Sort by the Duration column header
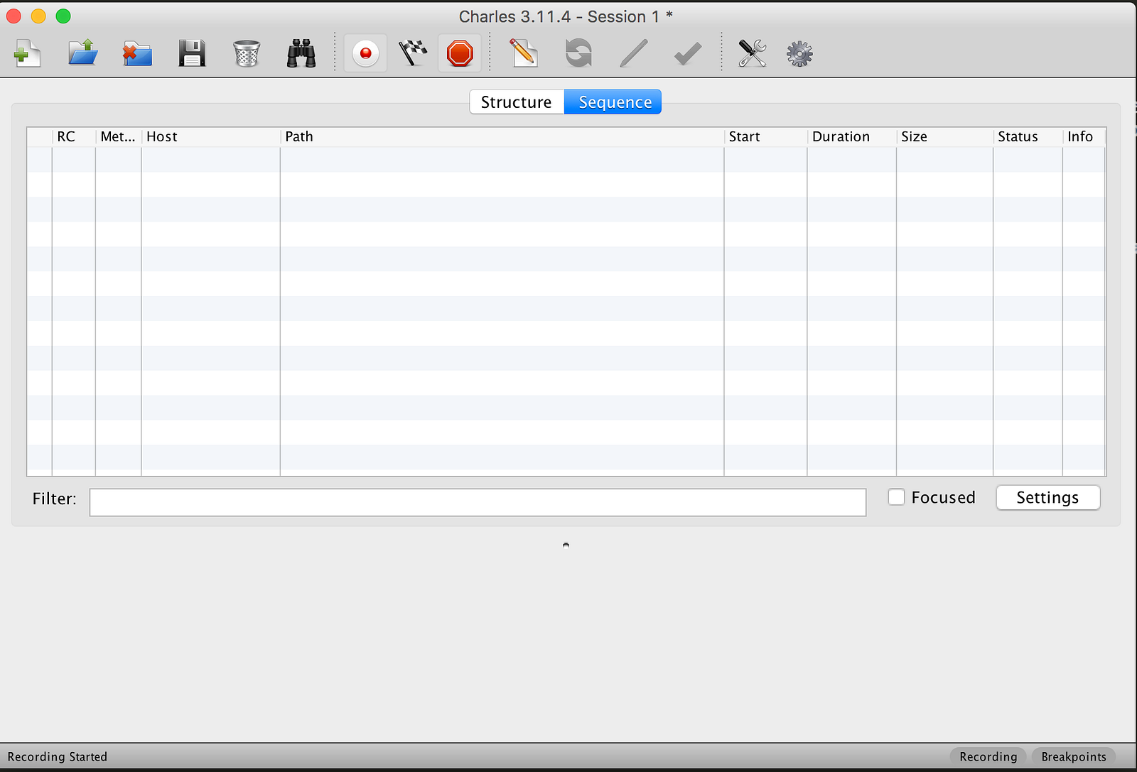 [x=851, y=137]
